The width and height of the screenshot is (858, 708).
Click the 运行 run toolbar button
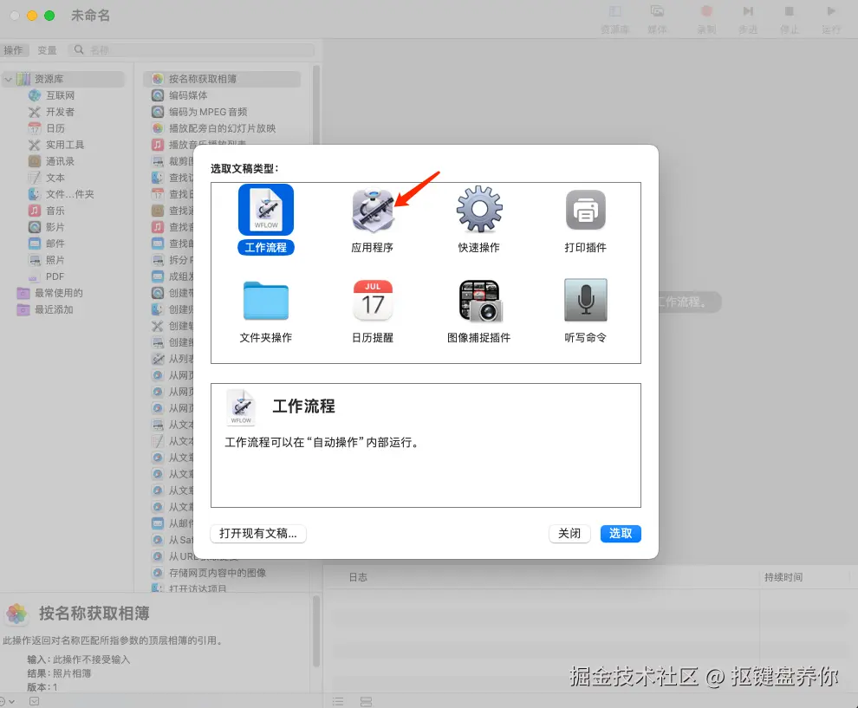pyautogui.click(x=830, y=19)
